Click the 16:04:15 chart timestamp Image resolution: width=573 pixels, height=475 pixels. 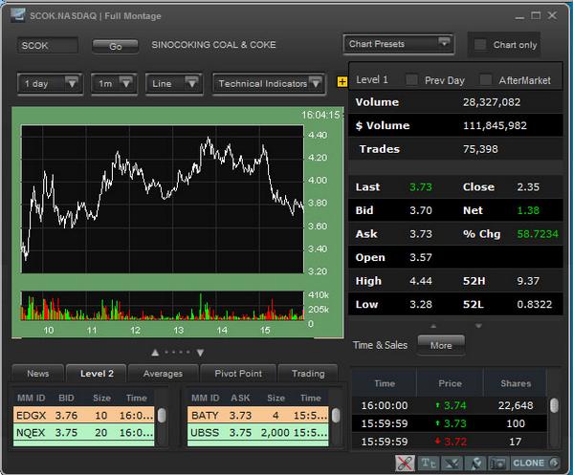coord(320,115)
